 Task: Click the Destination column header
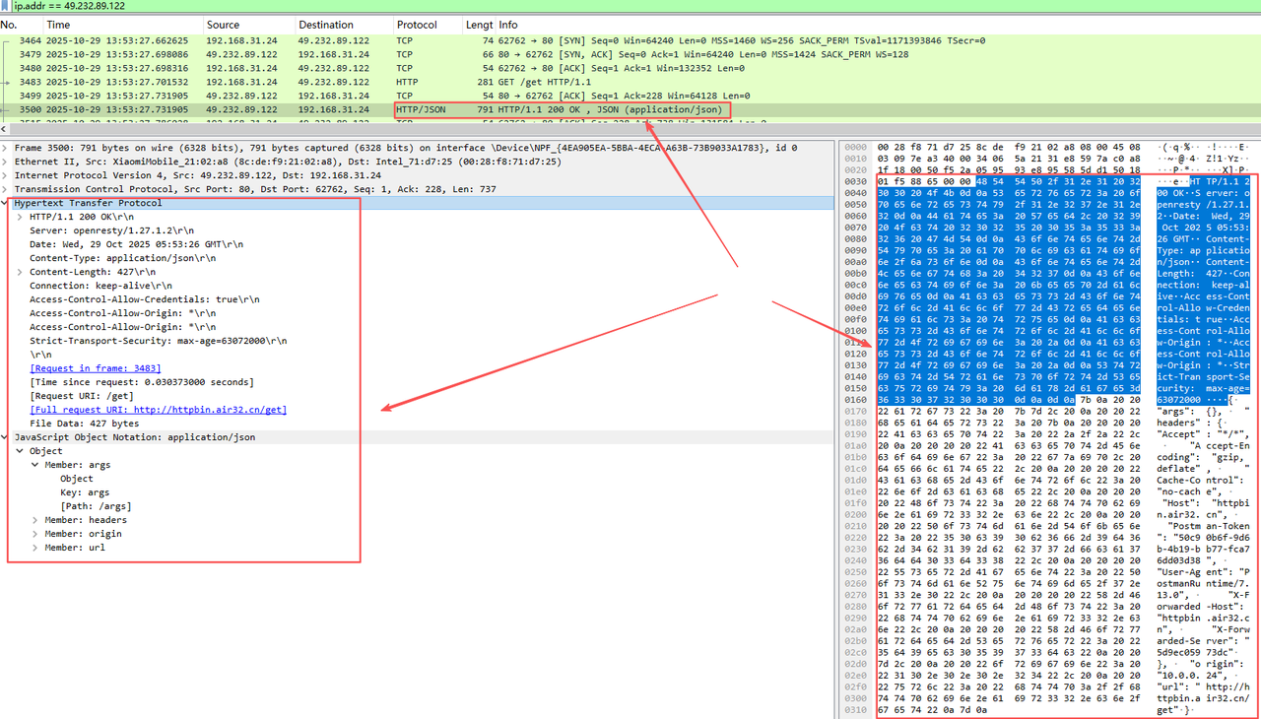coord(326,25)
